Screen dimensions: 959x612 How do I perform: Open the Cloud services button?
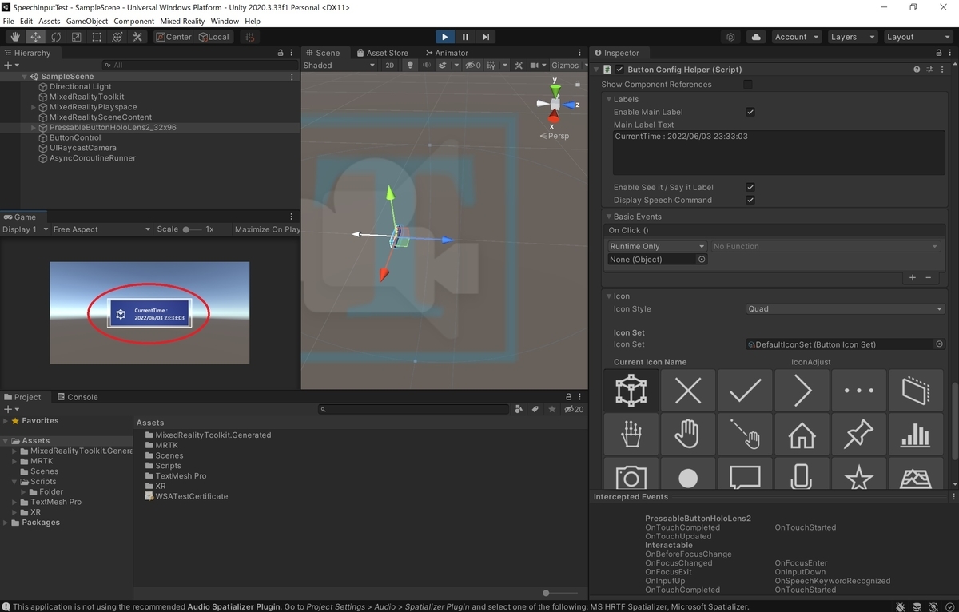coord(756,37)
